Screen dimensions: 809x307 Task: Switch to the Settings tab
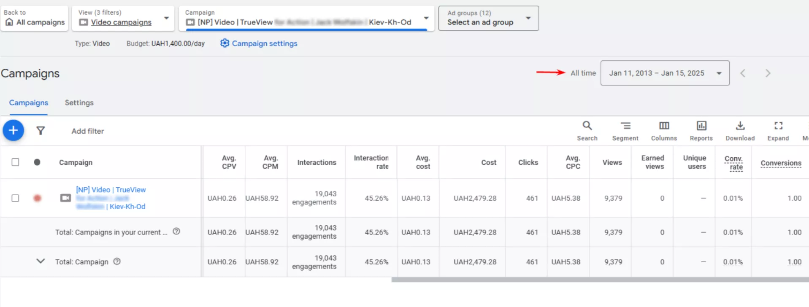click(x=79, y=103)
